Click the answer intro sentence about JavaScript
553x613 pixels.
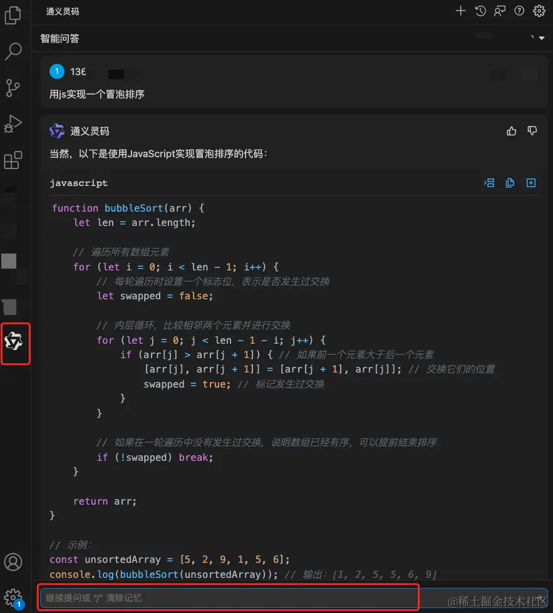tap(158, 153)
